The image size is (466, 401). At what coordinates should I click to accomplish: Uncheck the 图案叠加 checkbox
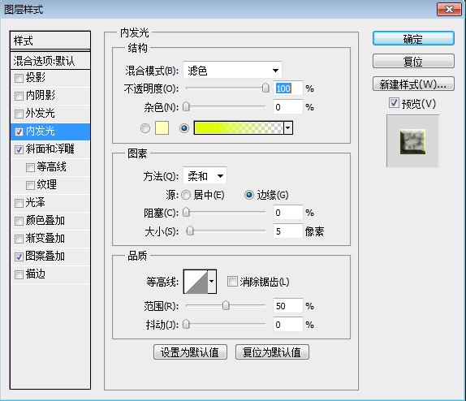pyautogui.click(x=19, y=257)
